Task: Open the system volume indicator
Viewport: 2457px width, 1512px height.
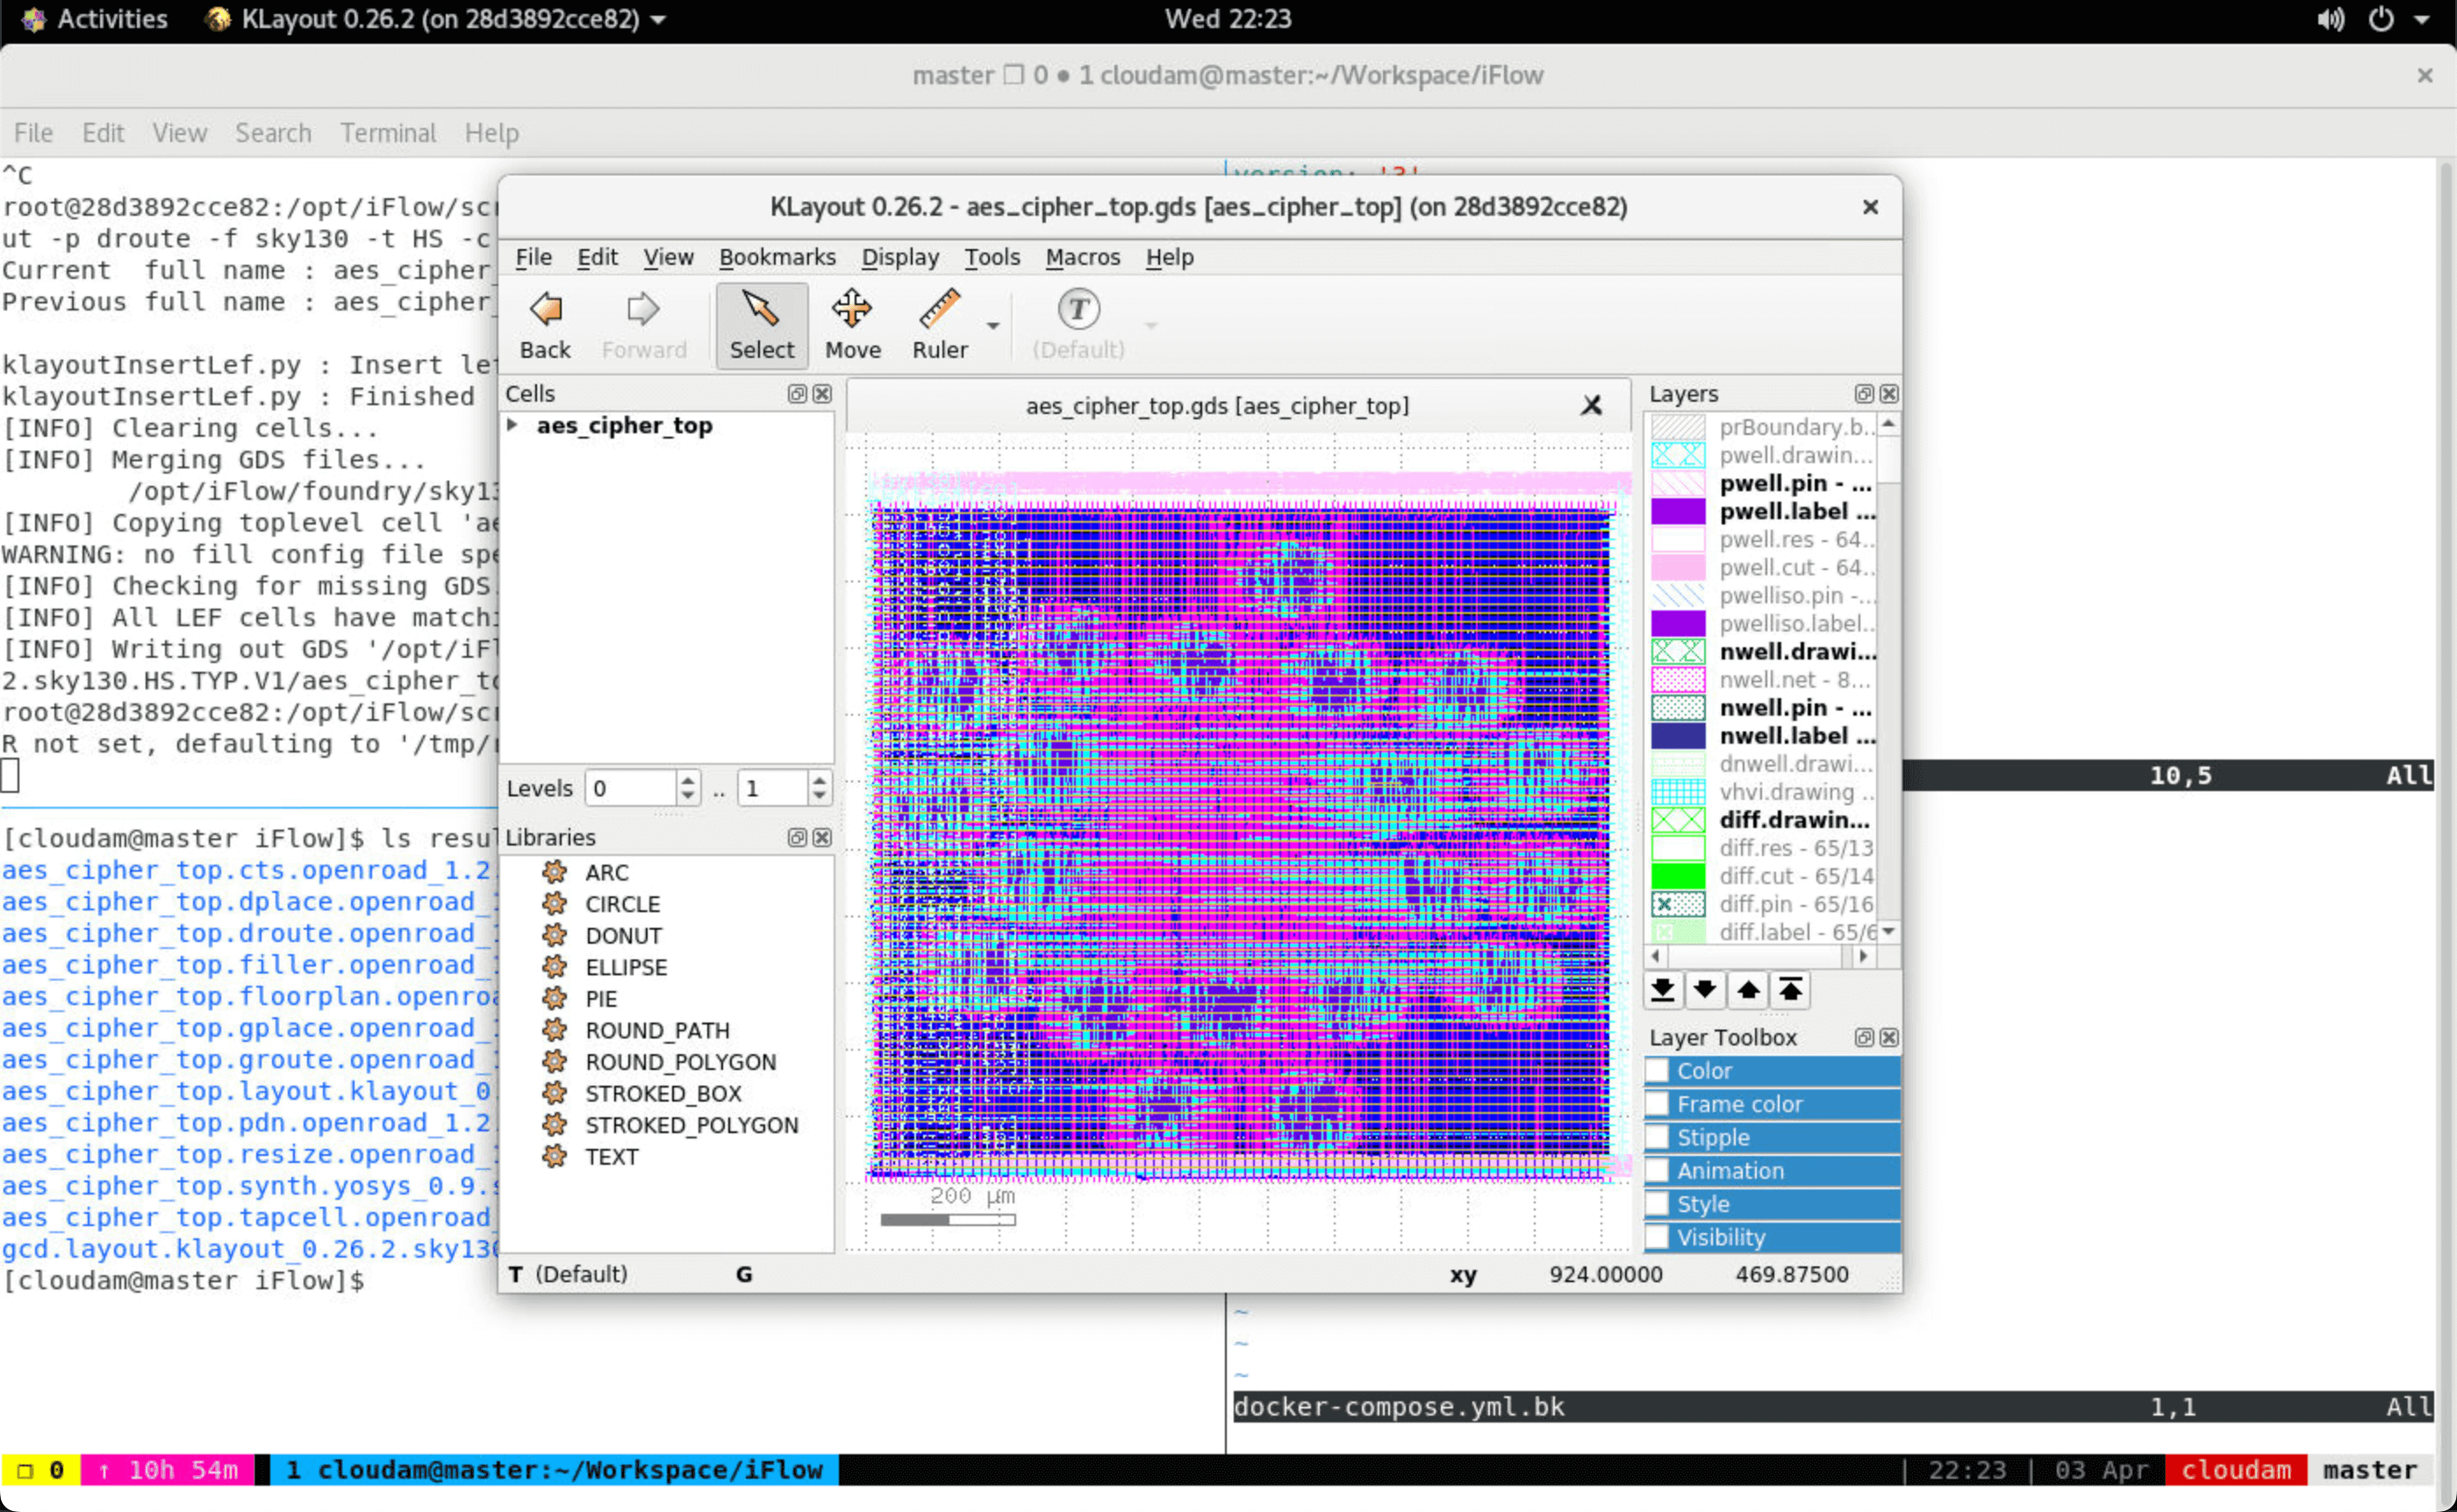Action: click(x=2331, y=19)
